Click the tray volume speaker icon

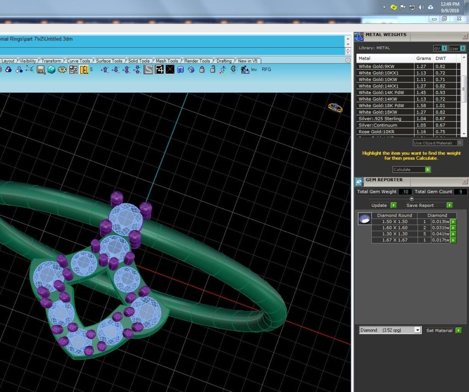(421, 7)
